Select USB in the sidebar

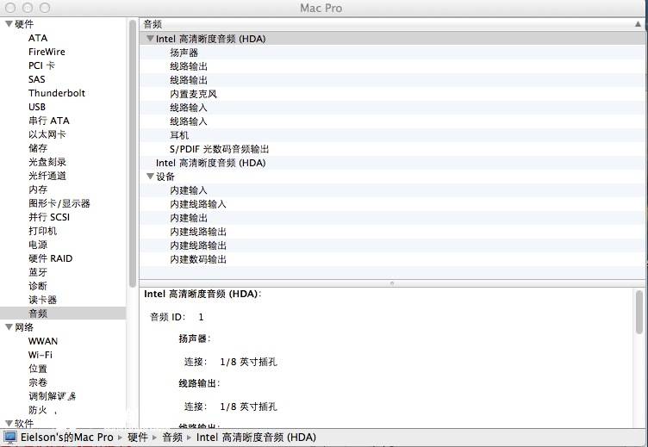37,107
